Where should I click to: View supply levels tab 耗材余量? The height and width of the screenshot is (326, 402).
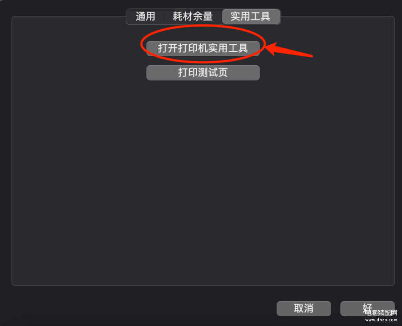click(193, 17)
